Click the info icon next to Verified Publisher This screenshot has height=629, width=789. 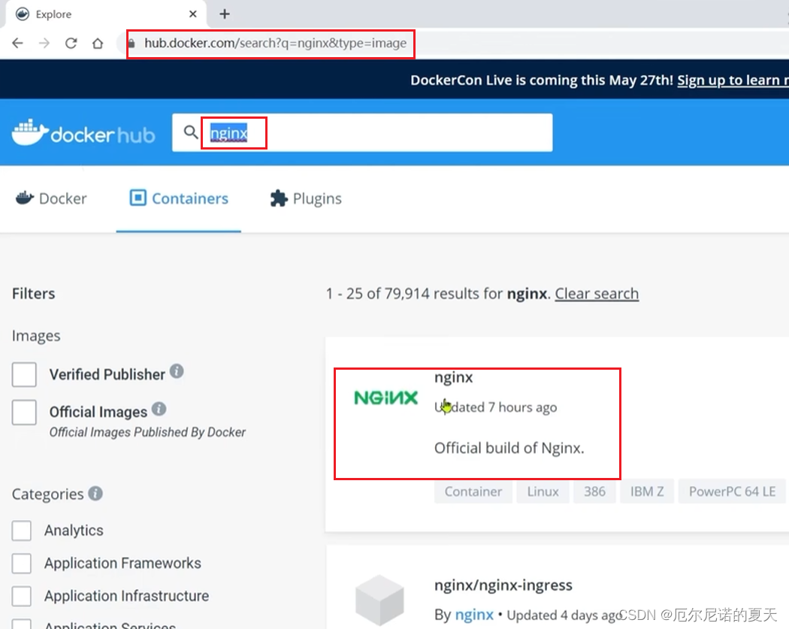click(x=175, y=371)
